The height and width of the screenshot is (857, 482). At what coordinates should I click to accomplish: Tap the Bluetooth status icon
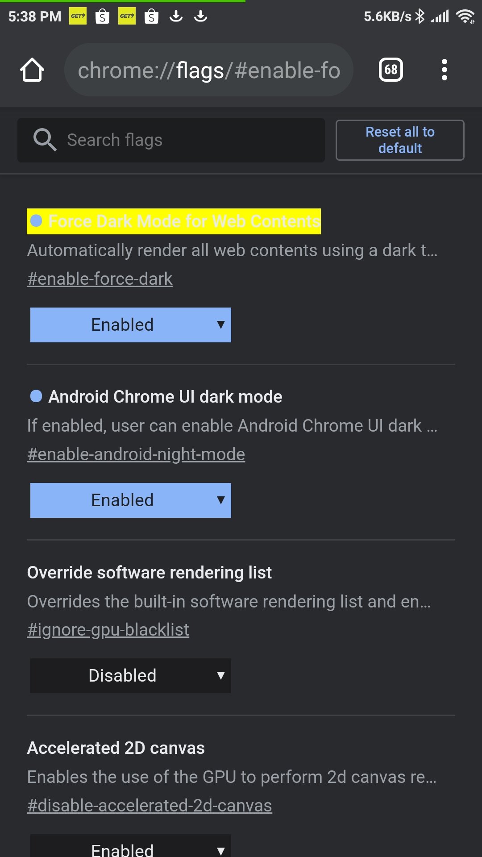click(x=420, y=17)
